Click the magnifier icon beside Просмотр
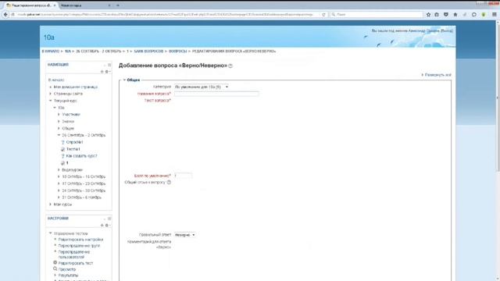This screenshot has height=281, width=500. (x=55, y=269)
